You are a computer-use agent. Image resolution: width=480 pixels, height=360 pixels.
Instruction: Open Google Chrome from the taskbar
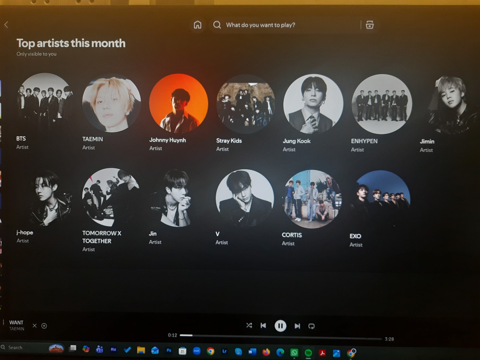pos(210,351)
